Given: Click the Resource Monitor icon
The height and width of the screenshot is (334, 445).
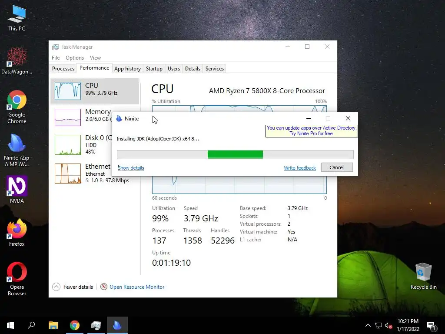Looking at the screenshot, I should [x=104, y=287].
